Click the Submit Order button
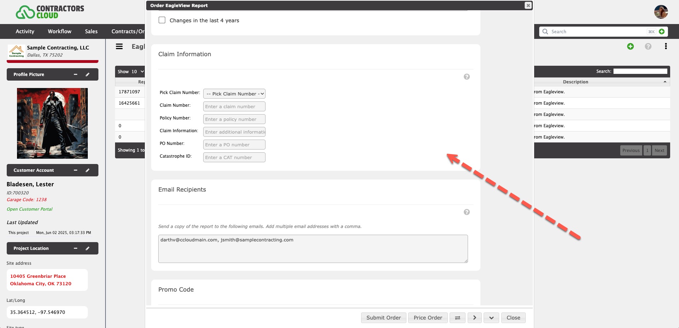 pyautogui.click(x=383, y=318)
